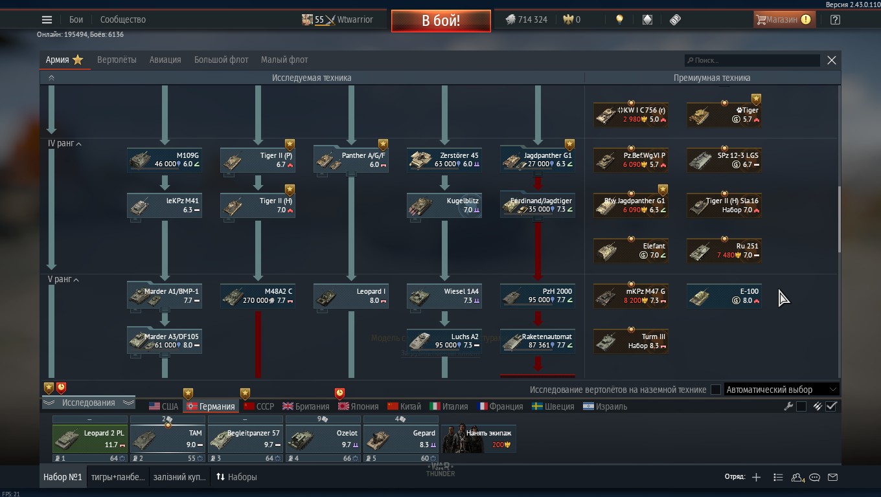The width and height of the screenshot is (881, 497).
Task: Switch nation to Япония
Action: (x=358, y=406)
